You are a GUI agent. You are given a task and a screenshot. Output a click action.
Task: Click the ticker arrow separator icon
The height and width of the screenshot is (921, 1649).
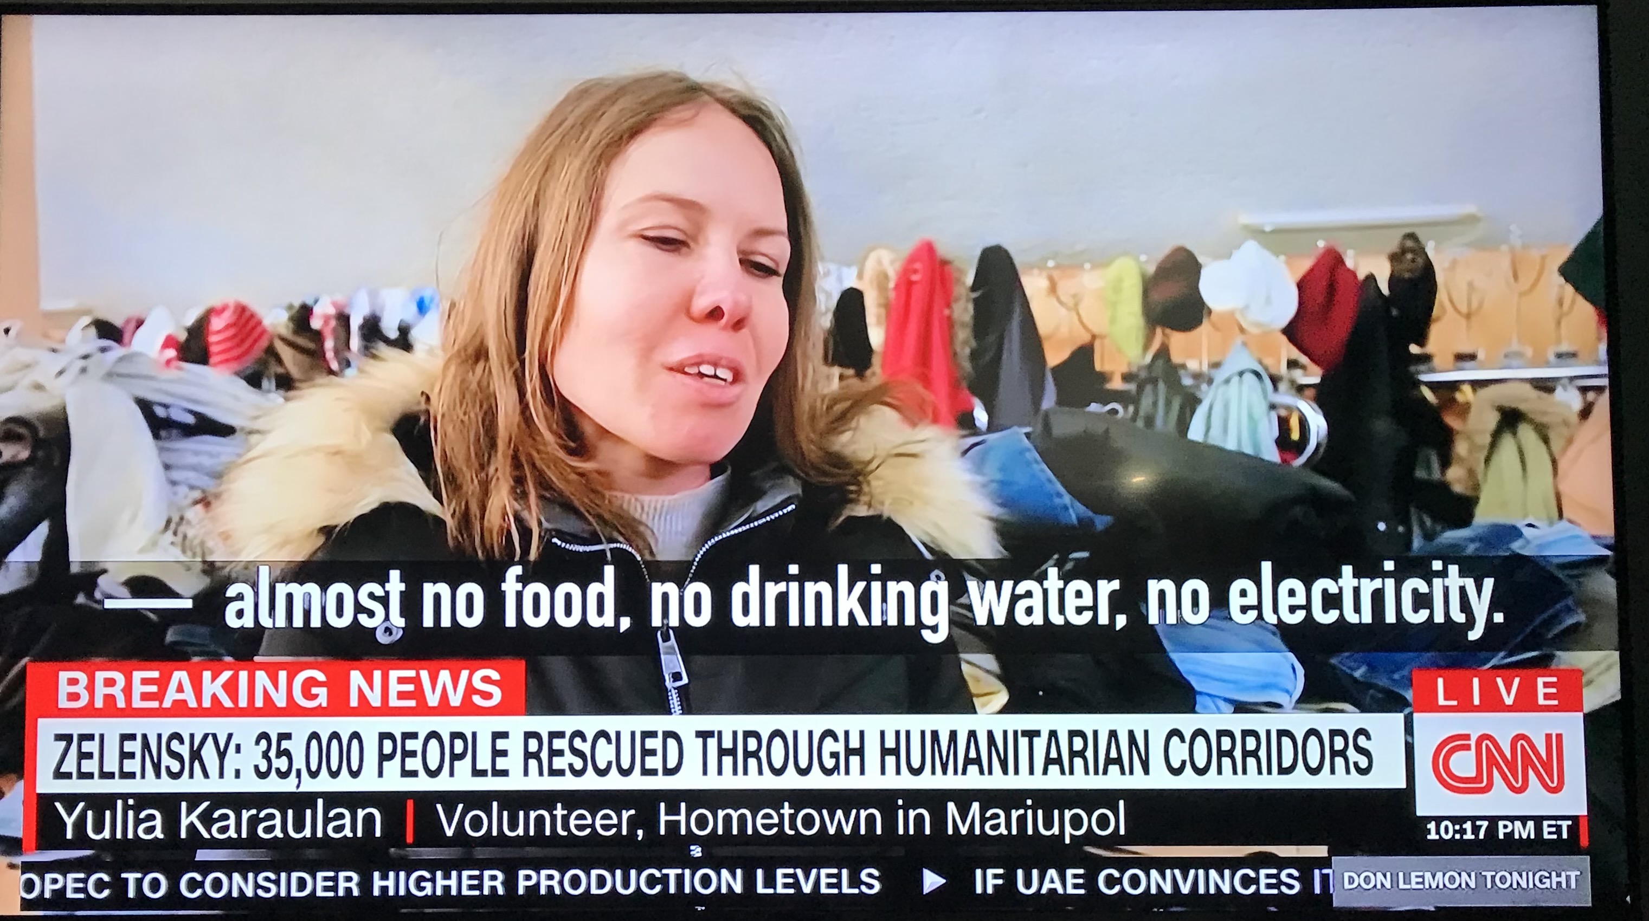pyautogui.click(x=933, y=883)
